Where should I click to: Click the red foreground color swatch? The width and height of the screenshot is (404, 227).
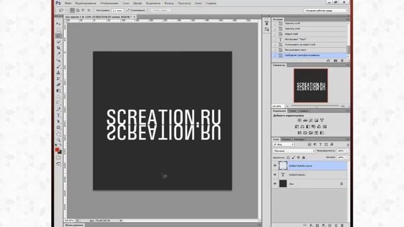click(57, 150)
